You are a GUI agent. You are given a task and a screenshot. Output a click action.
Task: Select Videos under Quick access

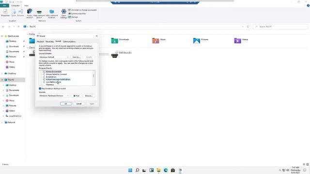point(12,67)
